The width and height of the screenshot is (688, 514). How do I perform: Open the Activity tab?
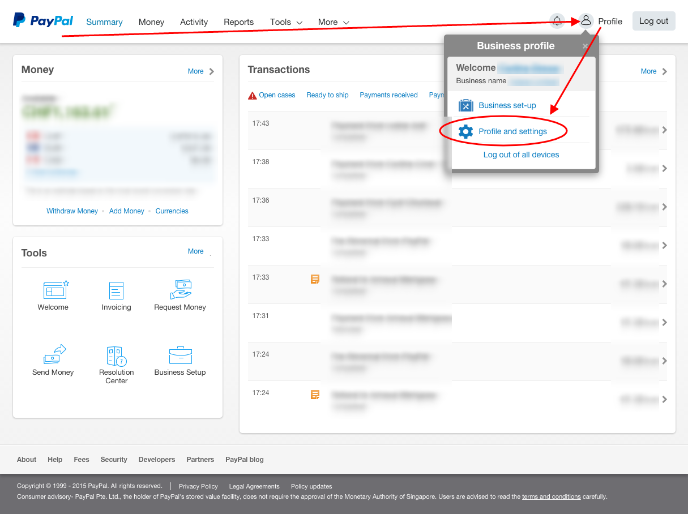pos(194,22)
